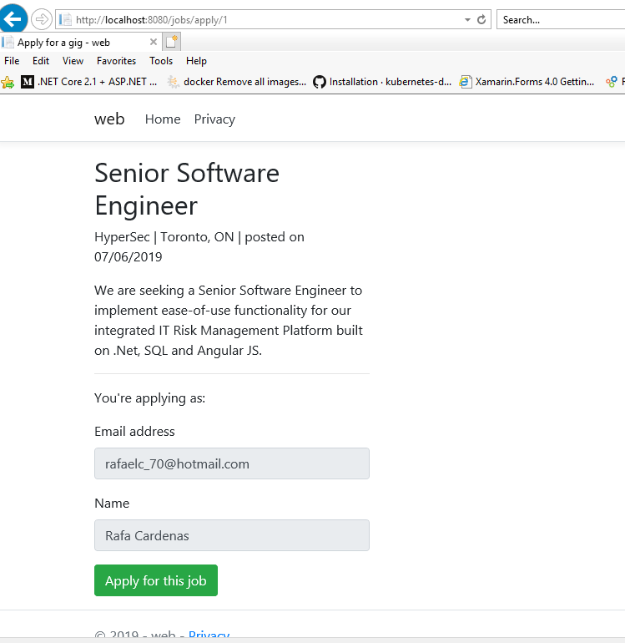Open Privacy in the top navbar

click(x=214, y=119)
